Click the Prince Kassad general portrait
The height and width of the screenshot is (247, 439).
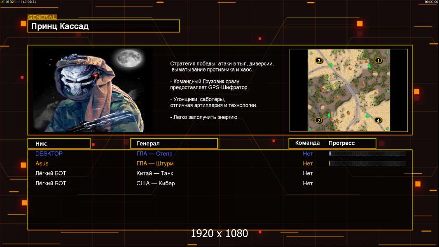(93, 90)
